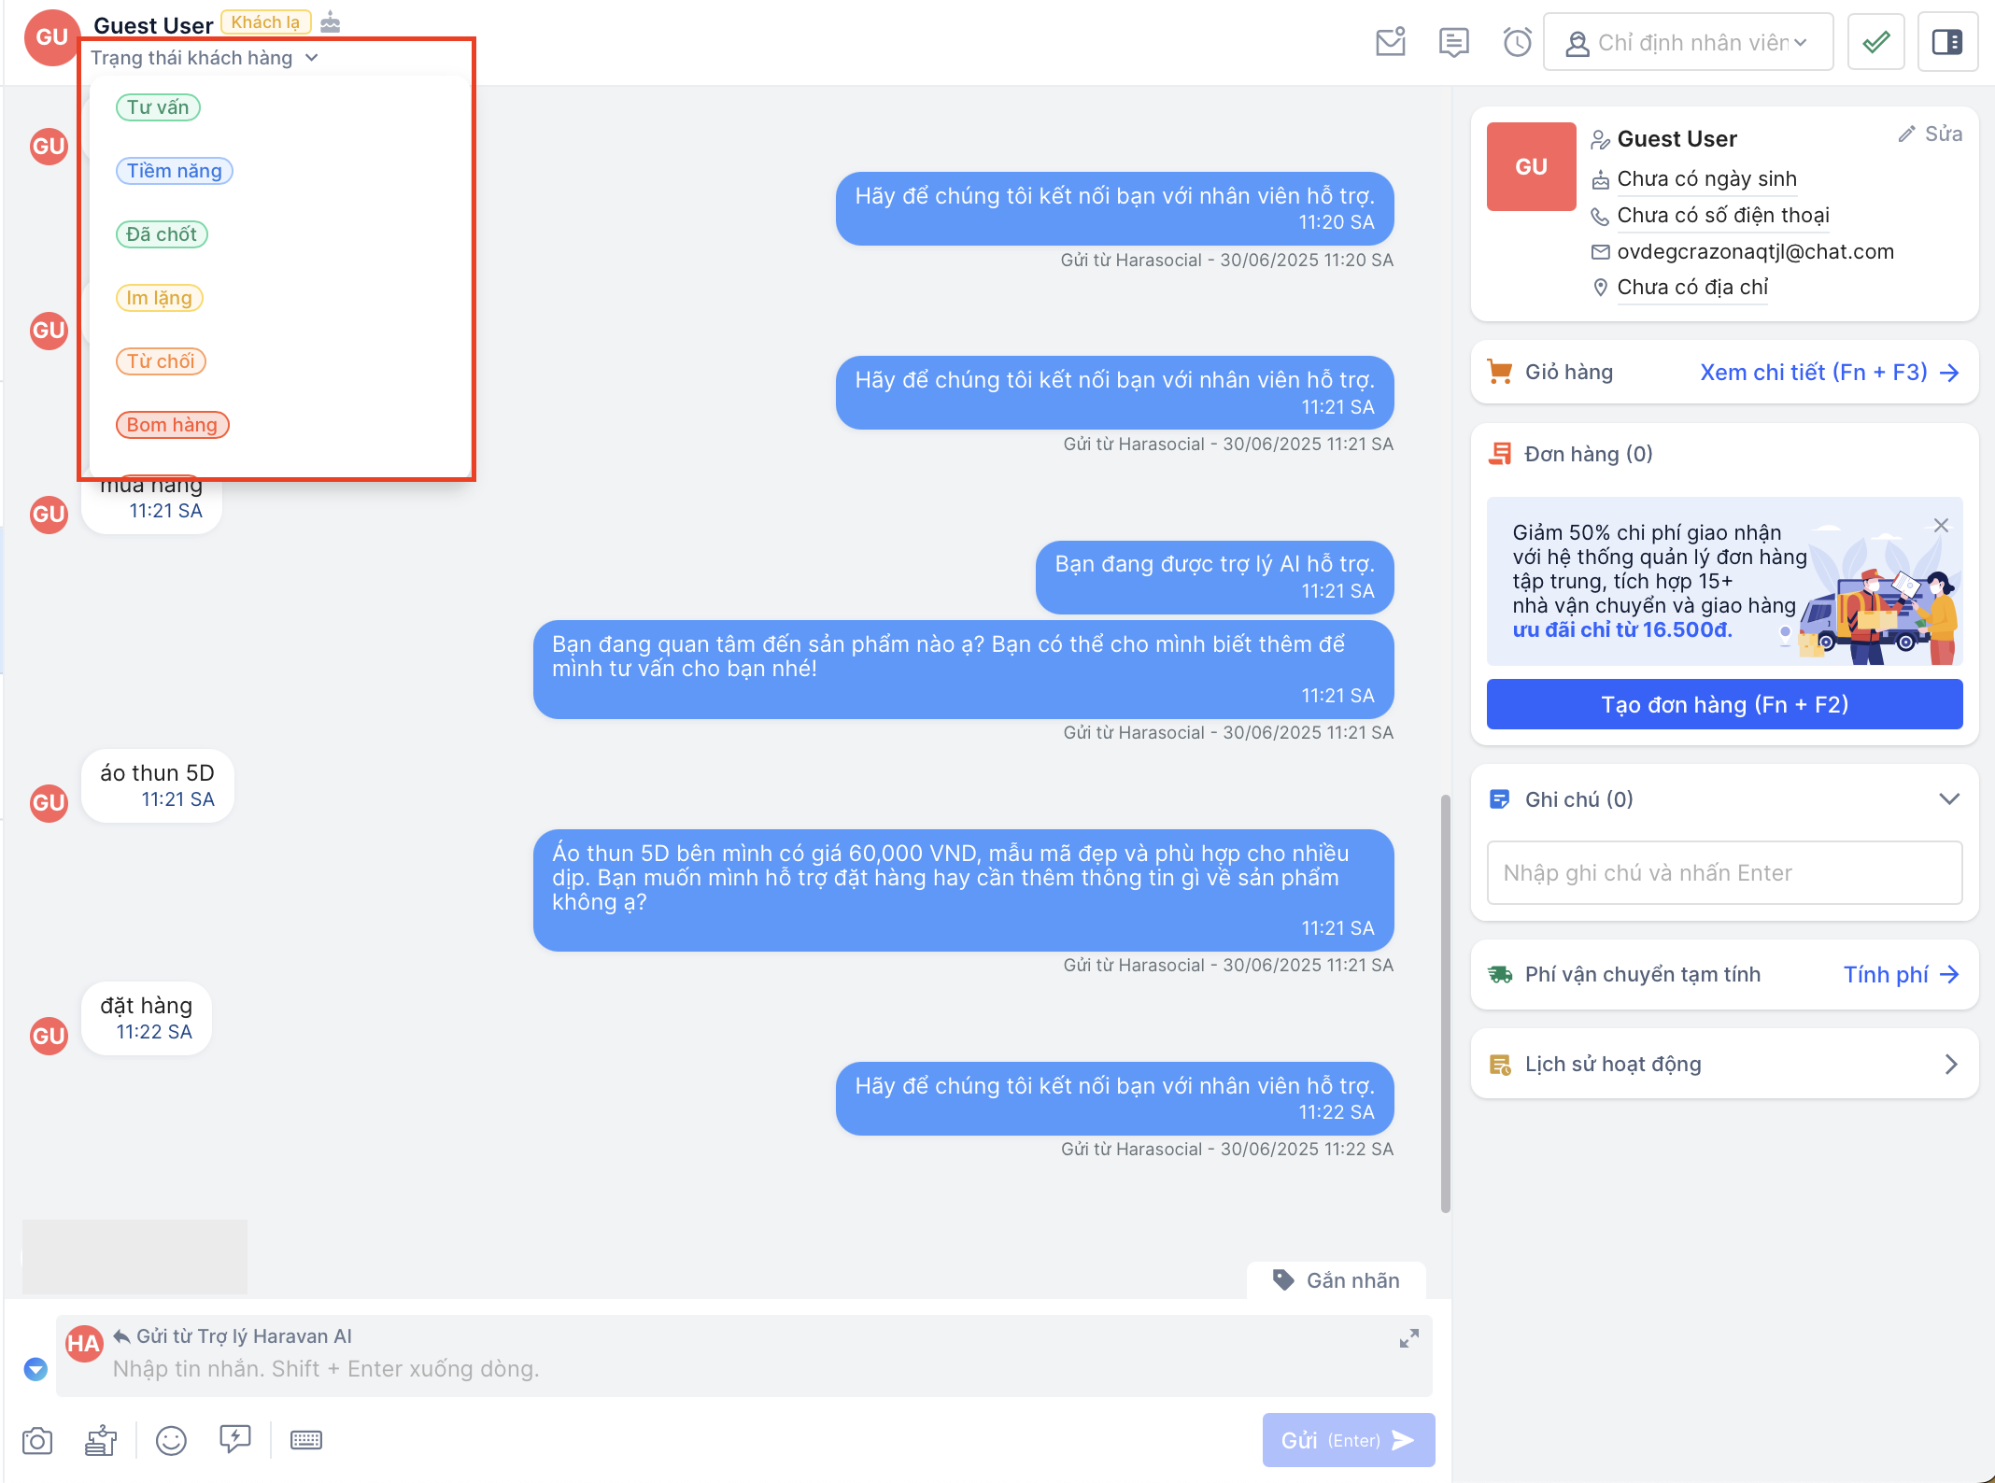The image size is (1995, 1483).
Task: Open the Chỉ định nhân viên dropdown
Action: coord(1689,42)
